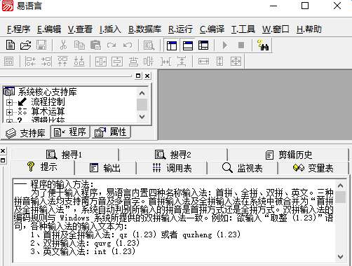Click tree scrollbar up arrow
Image resolution: width=352 pixels, height=266 pixels.
coord(142,93)
